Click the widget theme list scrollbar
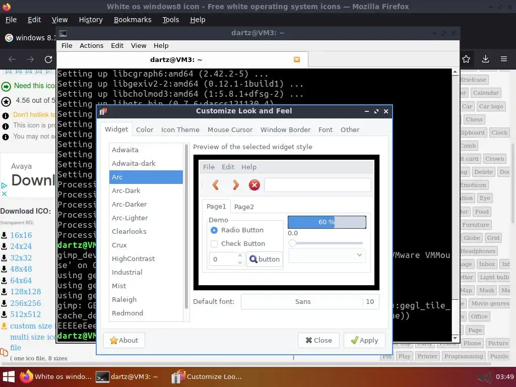This screenshot has height=387, width=516. click(x=186, y=226)
